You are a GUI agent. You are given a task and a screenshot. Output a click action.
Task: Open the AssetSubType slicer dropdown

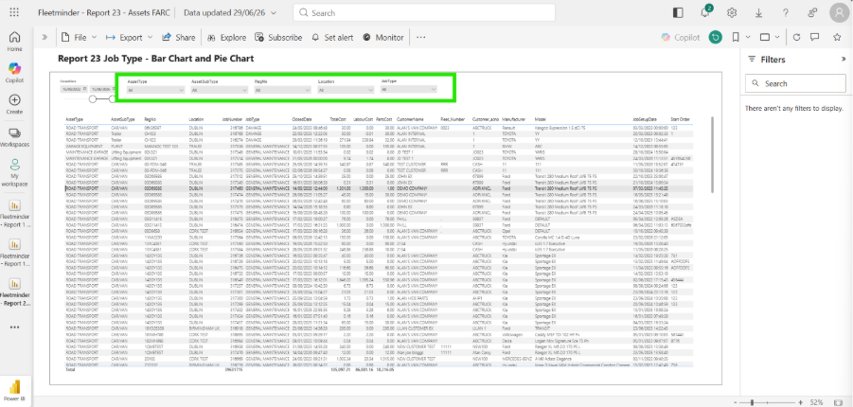tap(220, 90)
